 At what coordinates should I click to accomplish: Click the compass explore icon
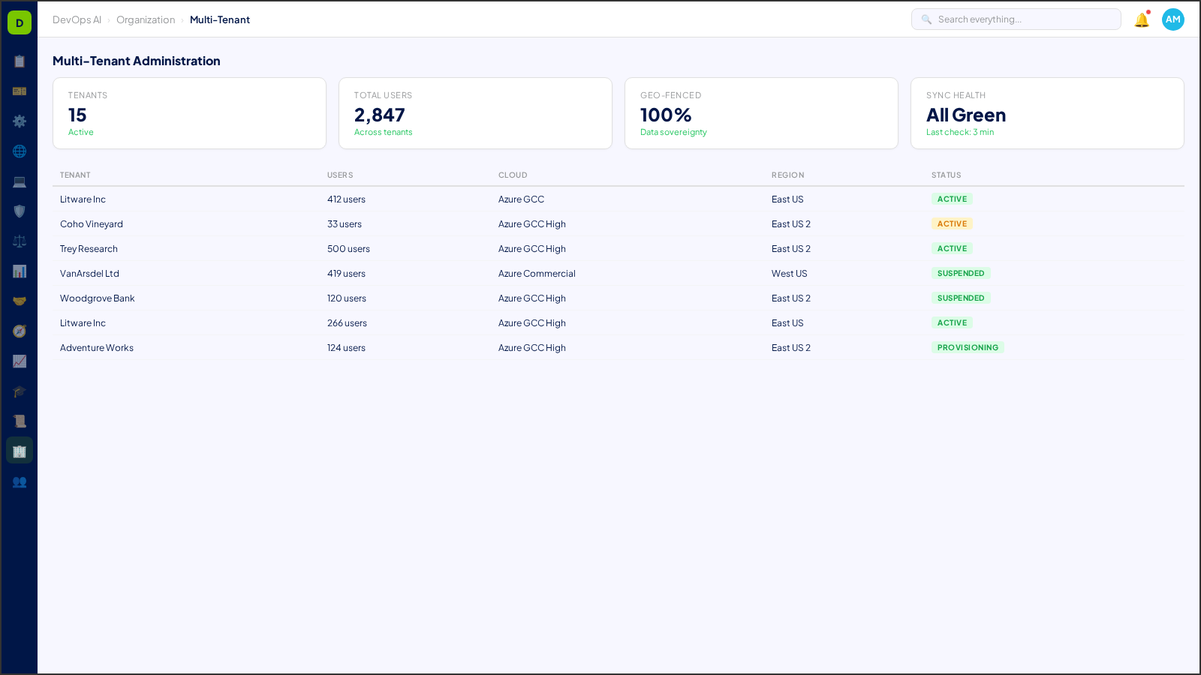20,331
